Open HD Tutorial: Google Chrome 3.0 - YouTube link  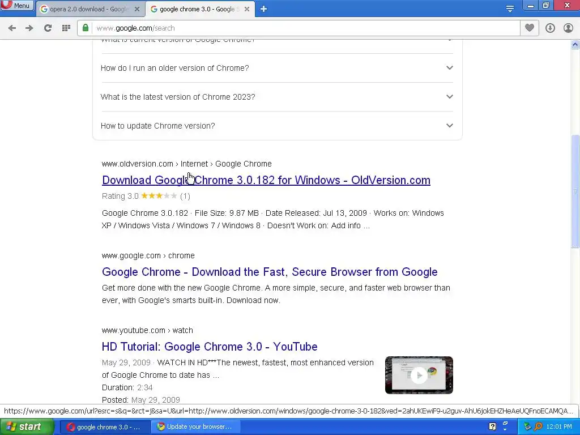(x=210, y=347)
